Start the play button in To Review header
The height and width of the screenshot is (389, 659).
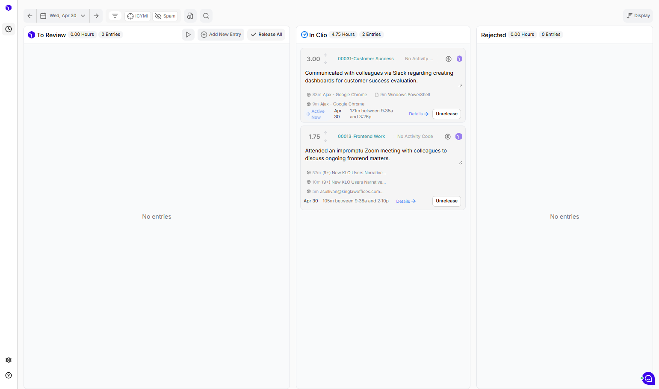tap(188, 35)
